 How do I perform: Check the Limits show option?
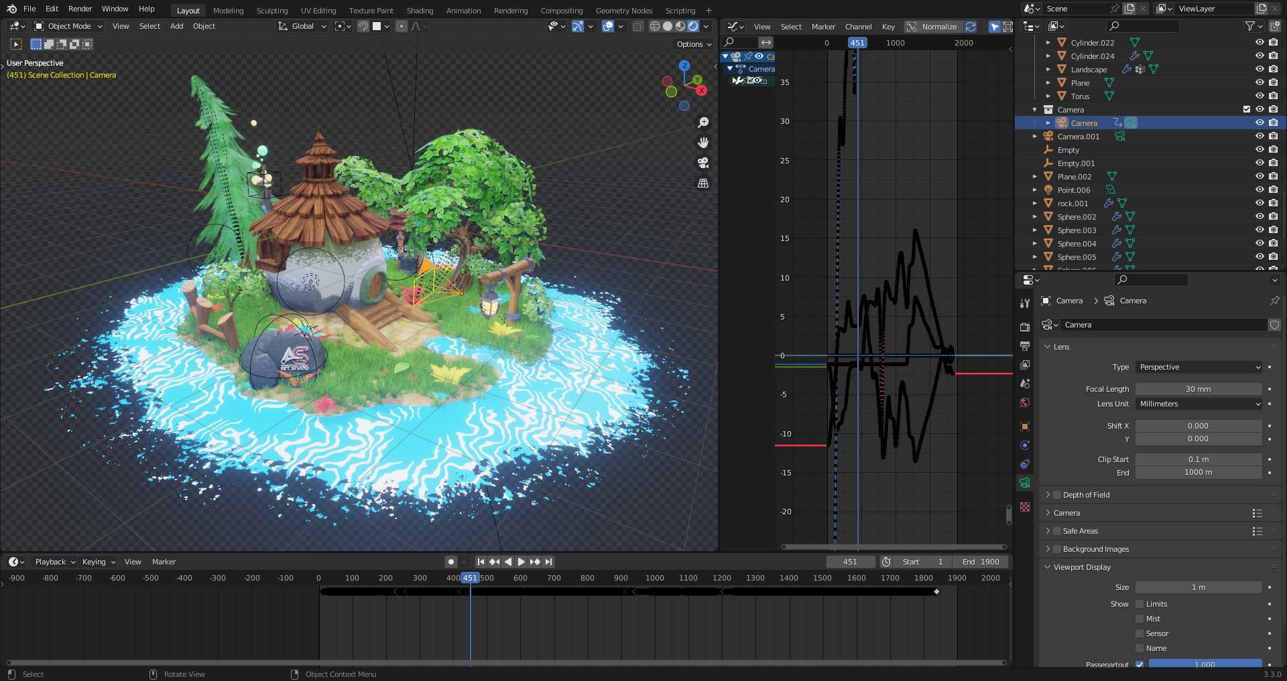click(x=1140, y=604)
